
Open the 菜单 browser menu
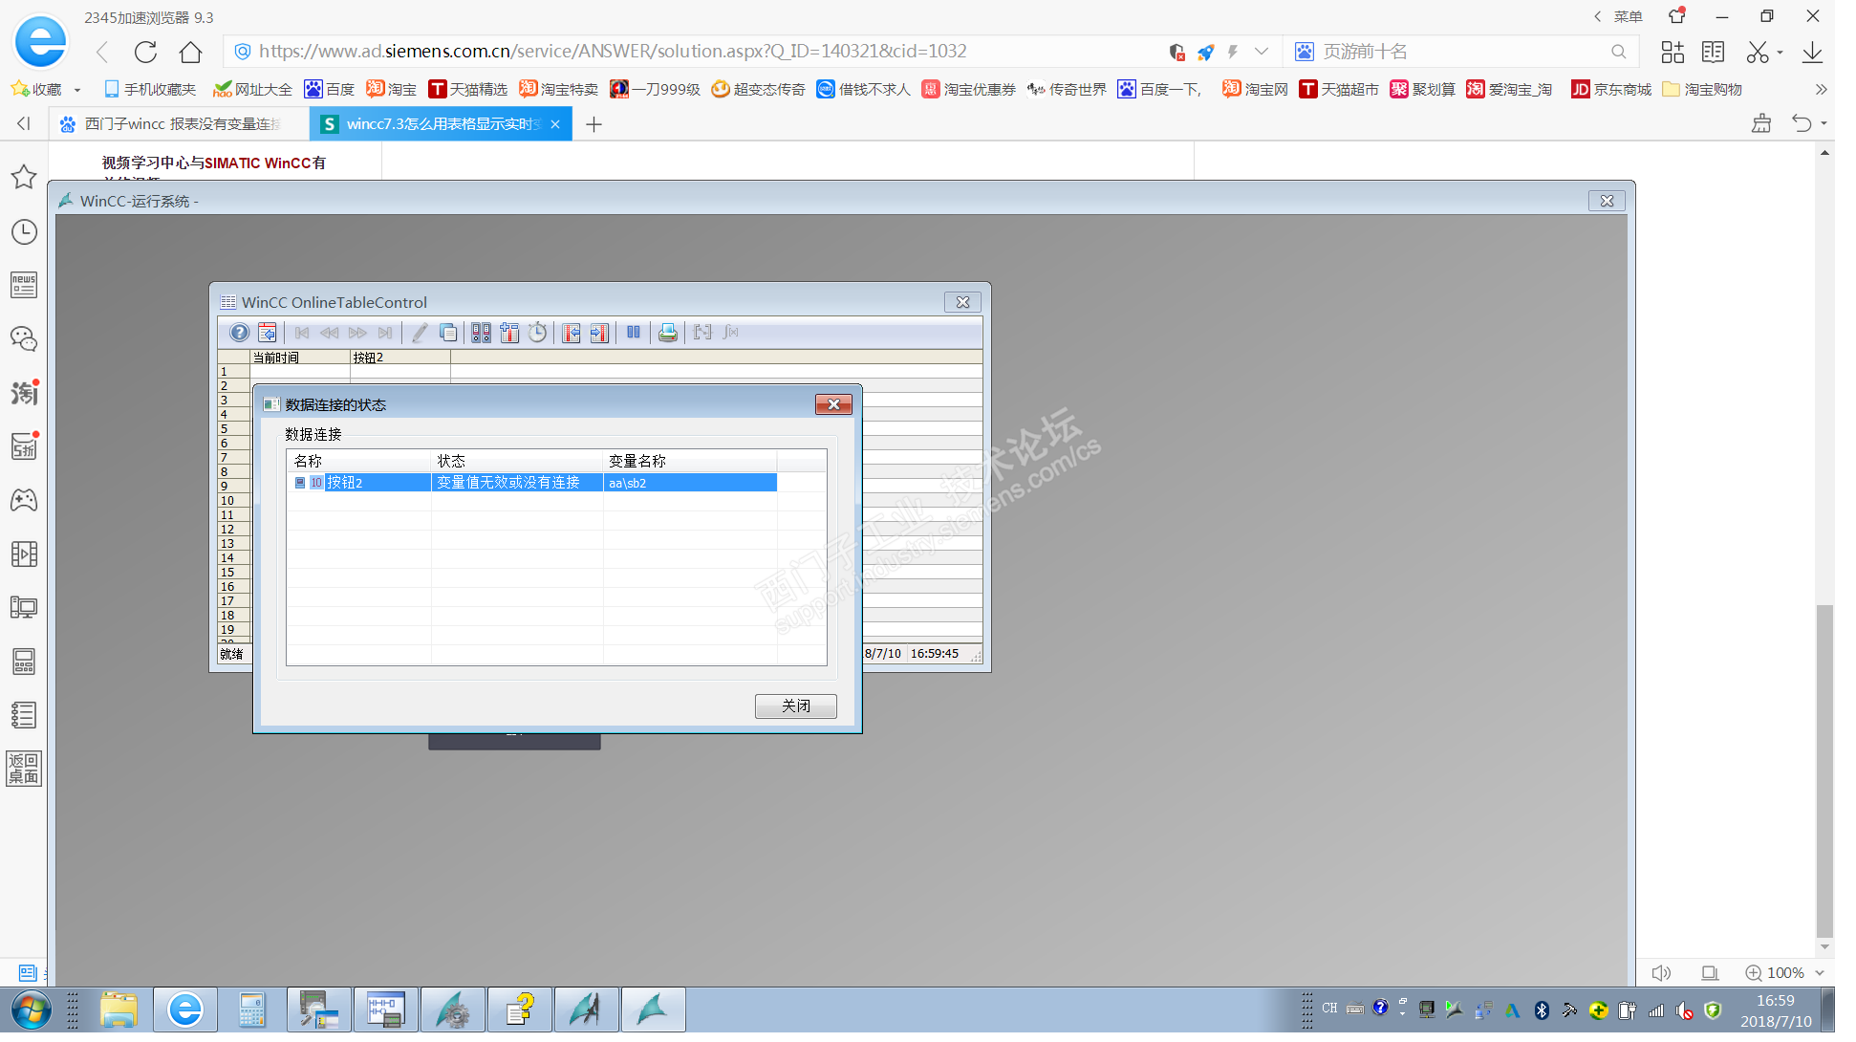pos(1627,16)
